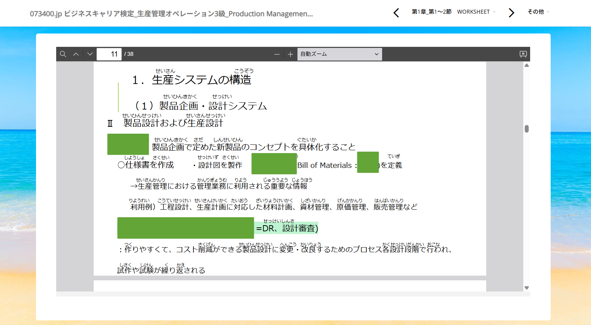591x325 pixels.
Task: Click the page number input showing 11
Action: (x=109, y=54)
